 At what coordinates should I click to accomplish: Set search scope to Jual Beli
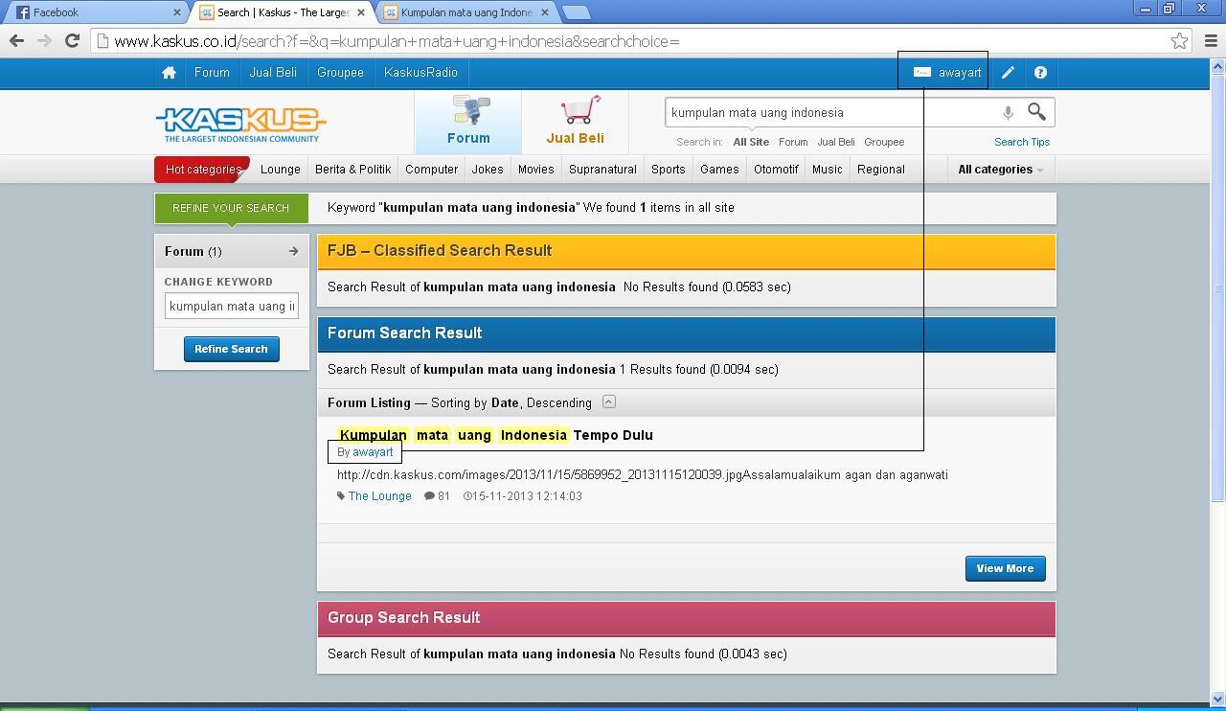click(836, 142)
